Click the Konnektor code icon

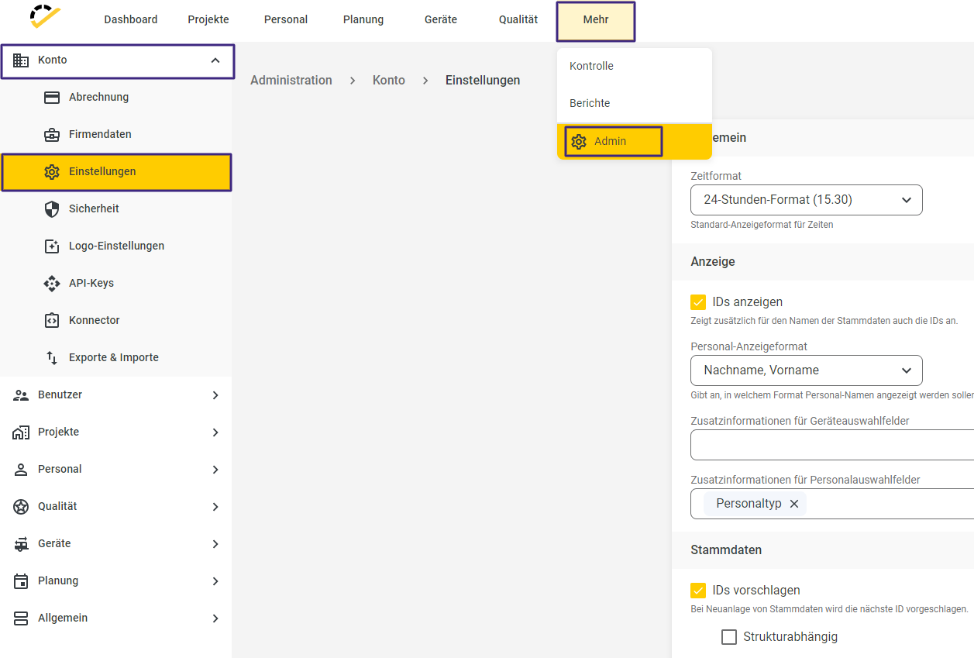(x=52, y=321)
